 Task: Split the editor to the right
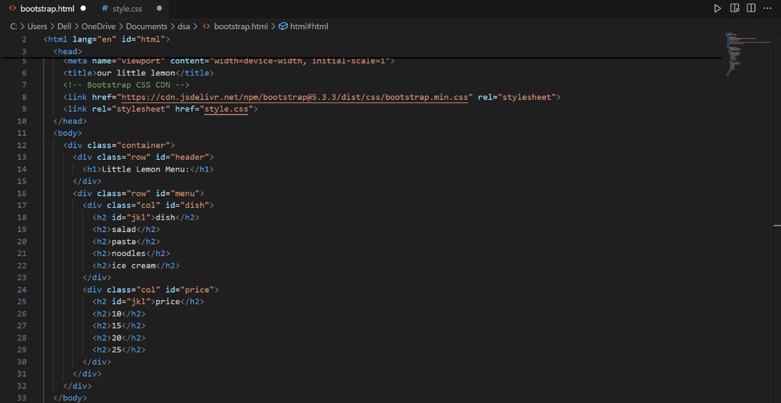click(751, 9)
